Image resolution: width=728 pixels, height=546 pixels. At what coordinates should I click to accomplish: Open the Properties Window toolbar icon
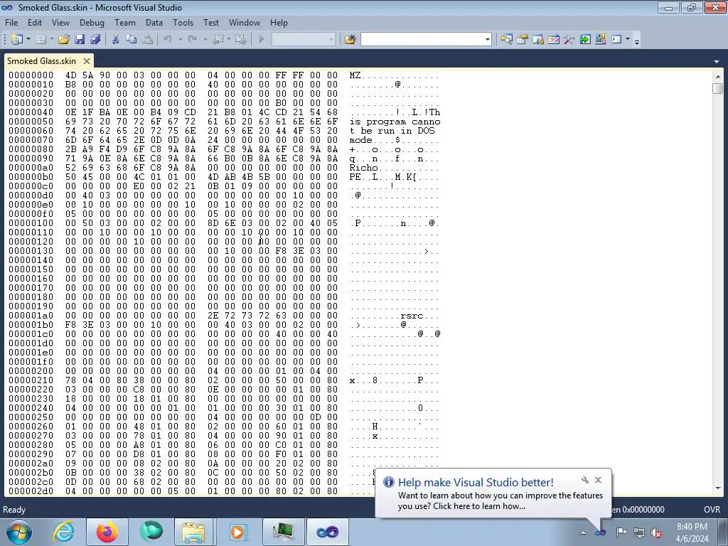click(523, 40)
